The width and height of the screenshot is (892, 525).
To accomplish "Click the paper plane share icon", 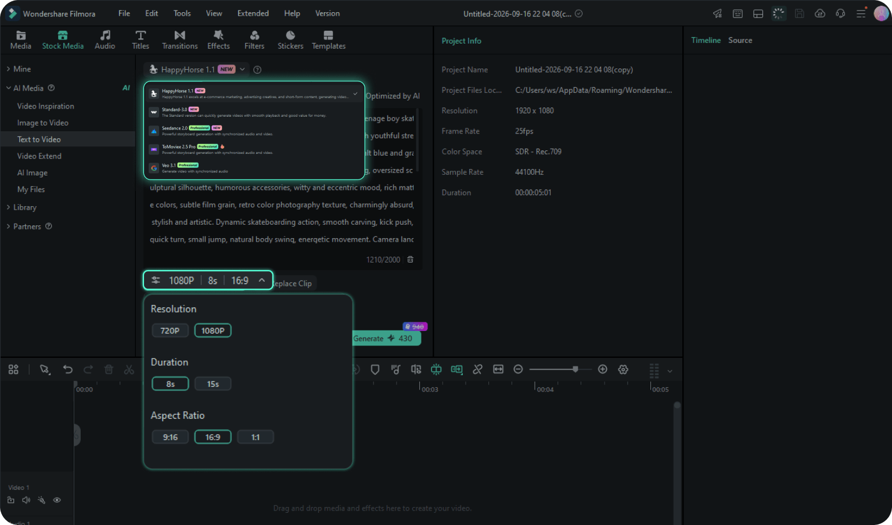I will pos(718,13).
